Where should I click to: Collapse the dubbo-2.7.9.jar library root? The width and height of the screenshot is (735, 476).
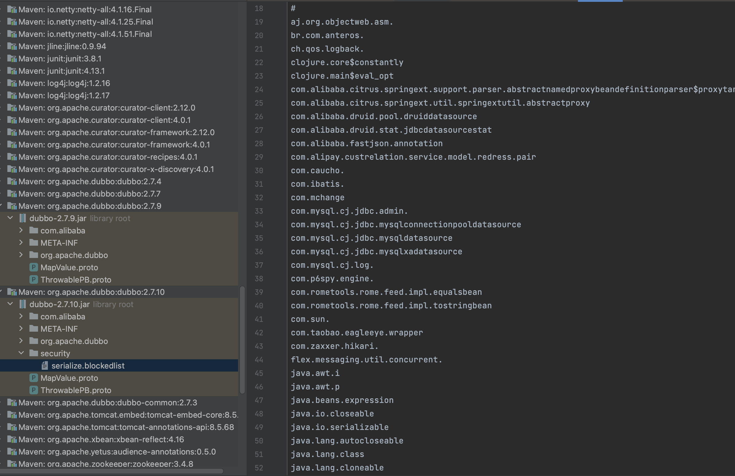click(10, 218)
